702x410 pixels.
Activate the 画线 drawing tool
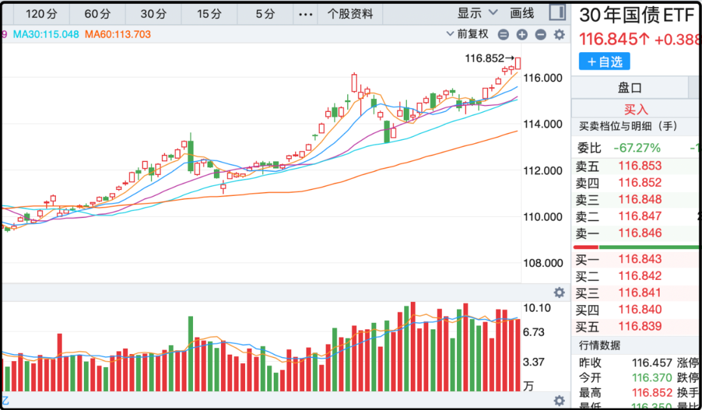522,13
